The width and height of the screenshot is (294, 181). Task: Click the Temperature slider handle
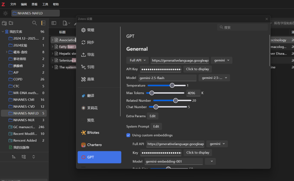(172, 85)
